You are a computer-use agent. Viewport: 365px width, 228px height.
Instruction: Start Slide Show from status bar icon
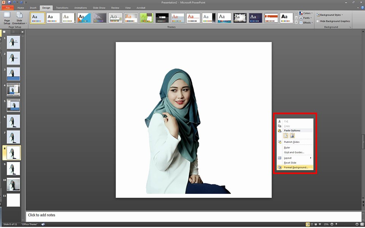click(x=320, y=224)
